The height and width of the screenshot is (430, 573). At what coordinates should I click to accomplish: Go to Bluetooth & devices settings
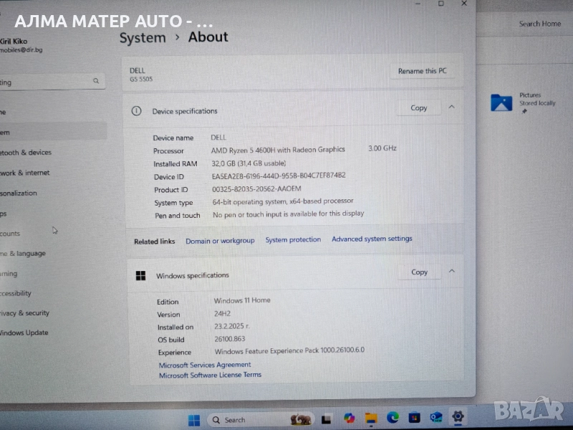pyautogui.click(x=26, y=153)
